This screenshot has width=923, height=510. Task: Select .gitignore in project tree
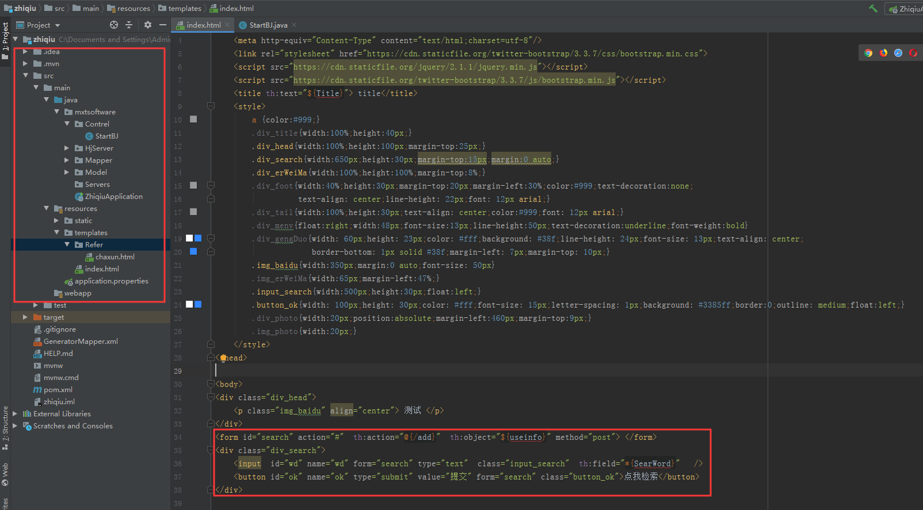(x=55, y=329)
